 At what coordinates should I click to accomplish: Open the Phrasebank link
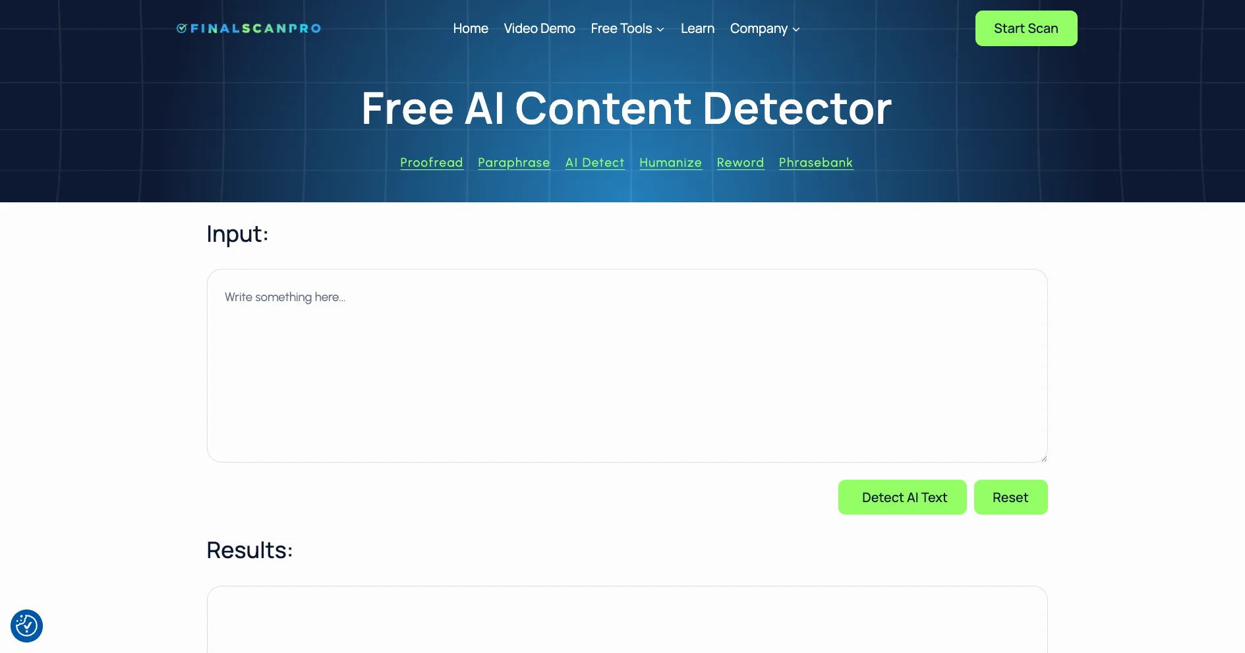click(816, 163)
